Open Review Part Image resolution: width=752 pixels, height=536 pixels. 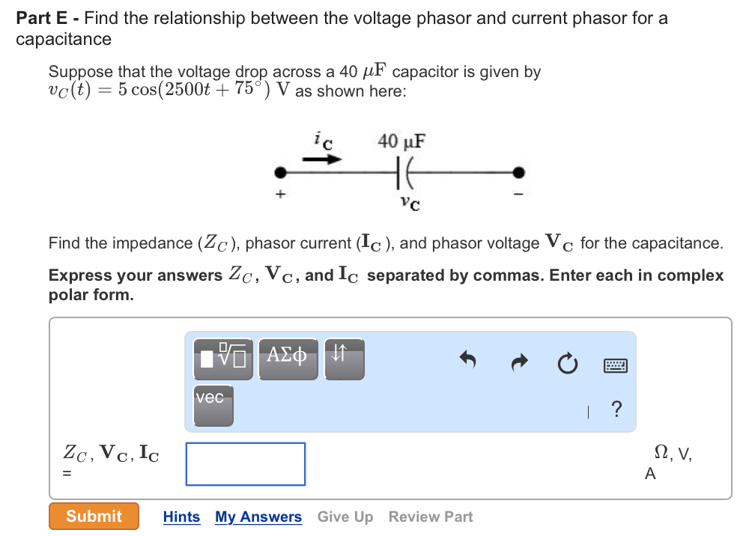point(430,517)
